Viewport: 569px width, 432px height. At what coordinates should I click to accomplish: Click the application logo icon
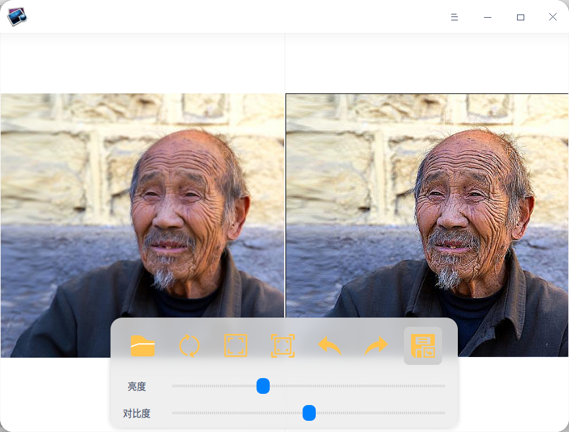pyautogui.click(x=17, y=16)
